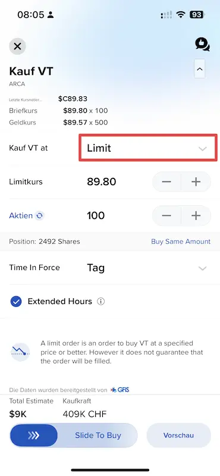Collapse the quote details with the up chevron
This screenshot has width=220, height=476.
point(199,69)
